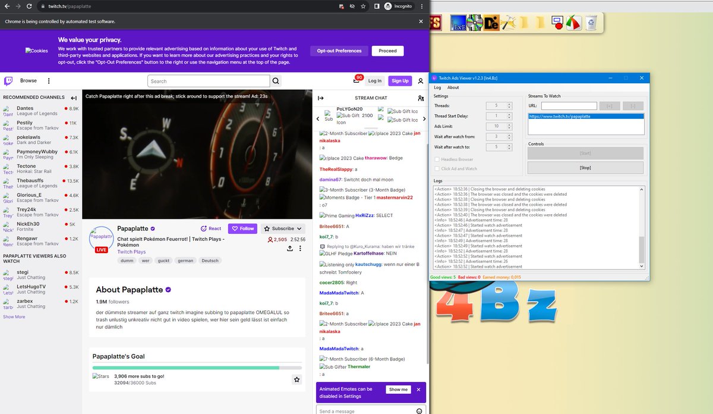Click the Twitch logo home icon
The height and width of the screenshot is (414, 713).
[x=8, y=81]
